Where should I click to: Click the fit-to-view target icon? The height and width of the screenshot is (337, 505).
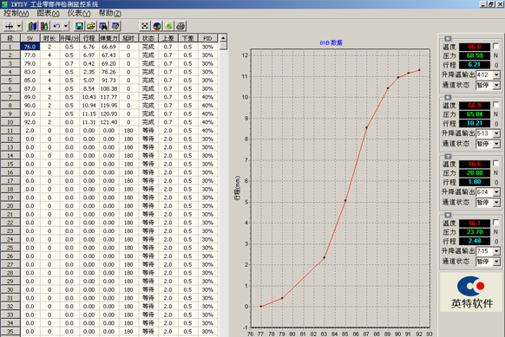[145, 26]
